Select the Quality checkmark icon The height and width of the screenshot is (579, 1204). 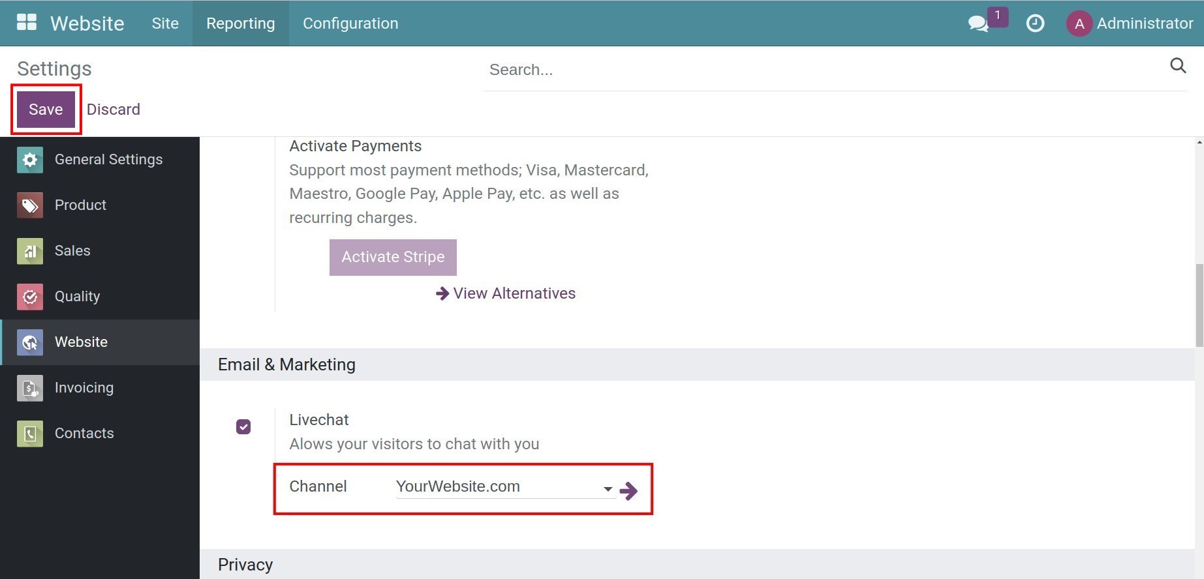(30, 297)
